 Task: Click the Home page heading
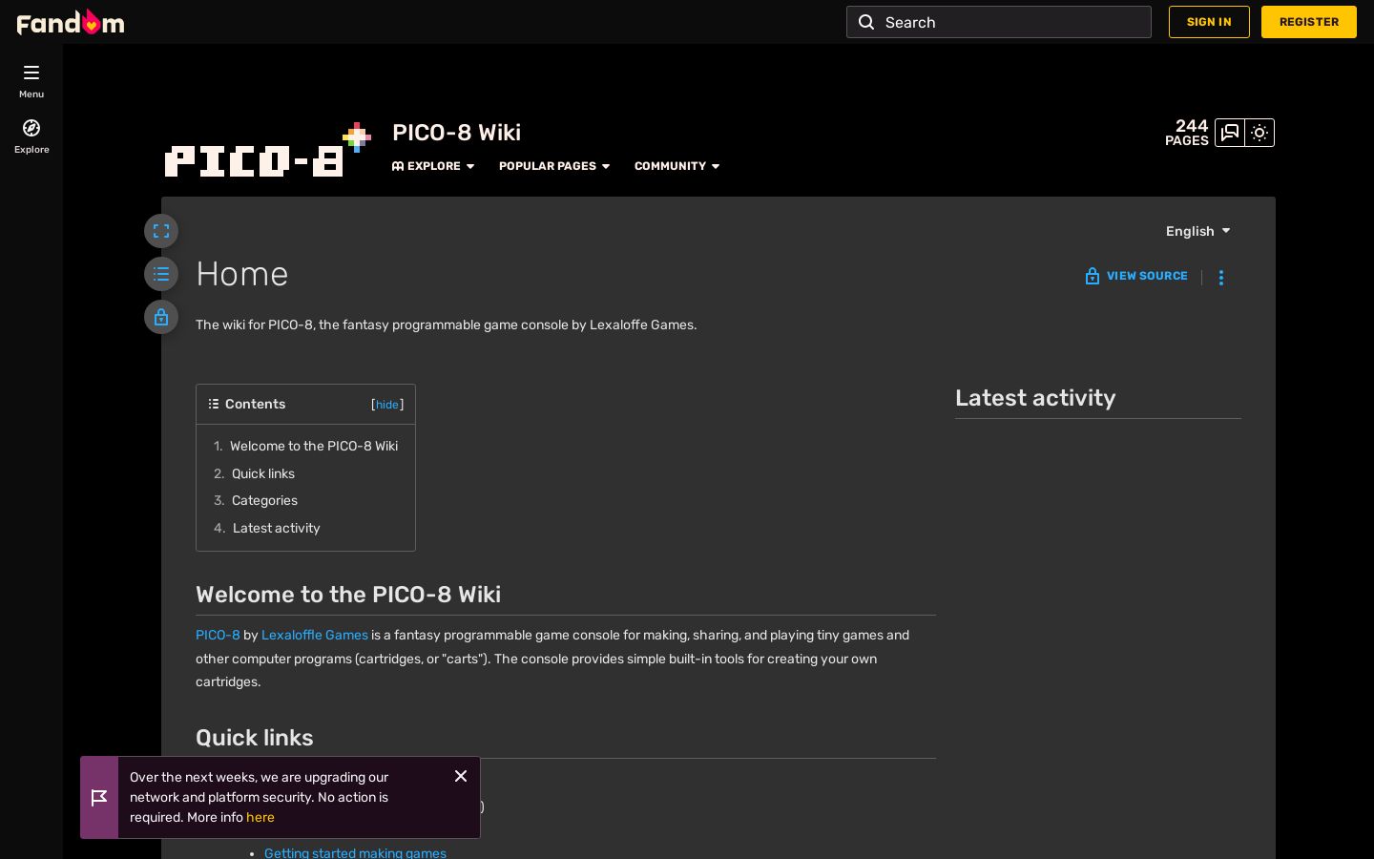[242, 274]
